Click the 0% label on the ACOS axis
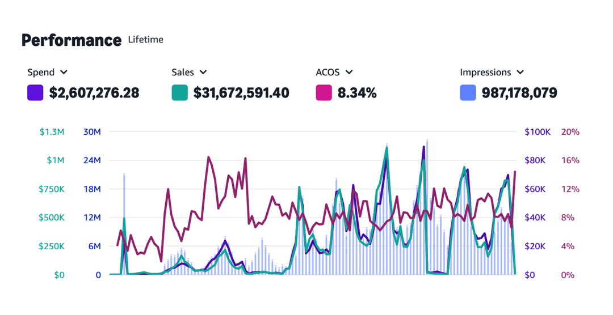 568,275
